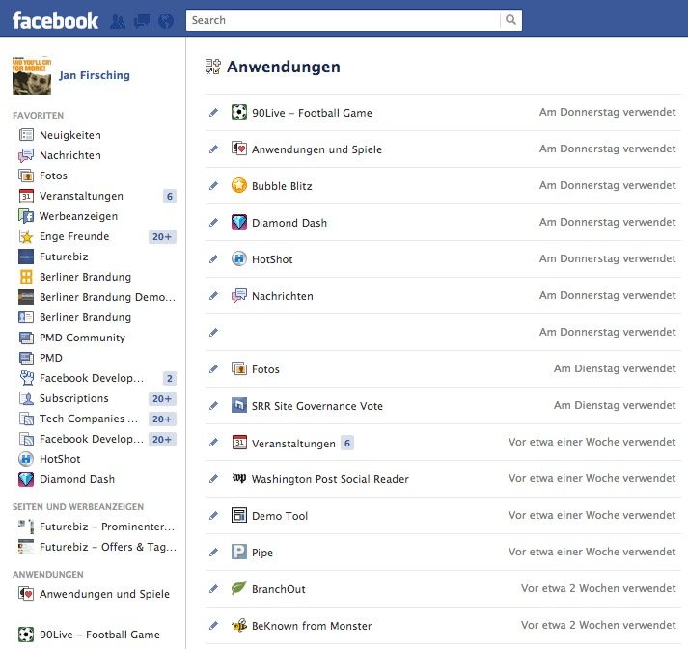
Task: Click 'Am Dienstag verwendet' beside Fotos
Action: pyautogui.click(x=615, y=368)
